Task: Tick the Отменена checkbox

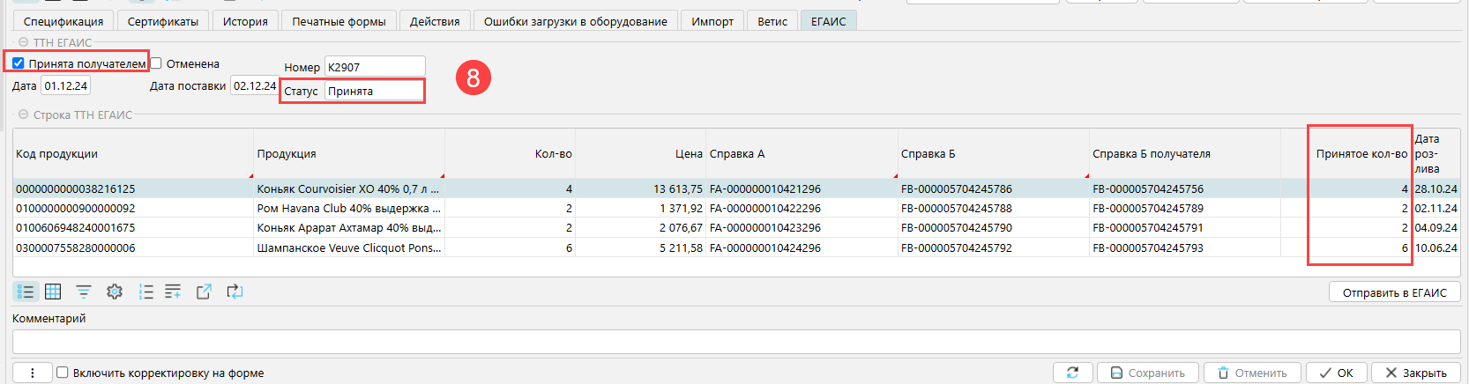Action: pos(156,63)
